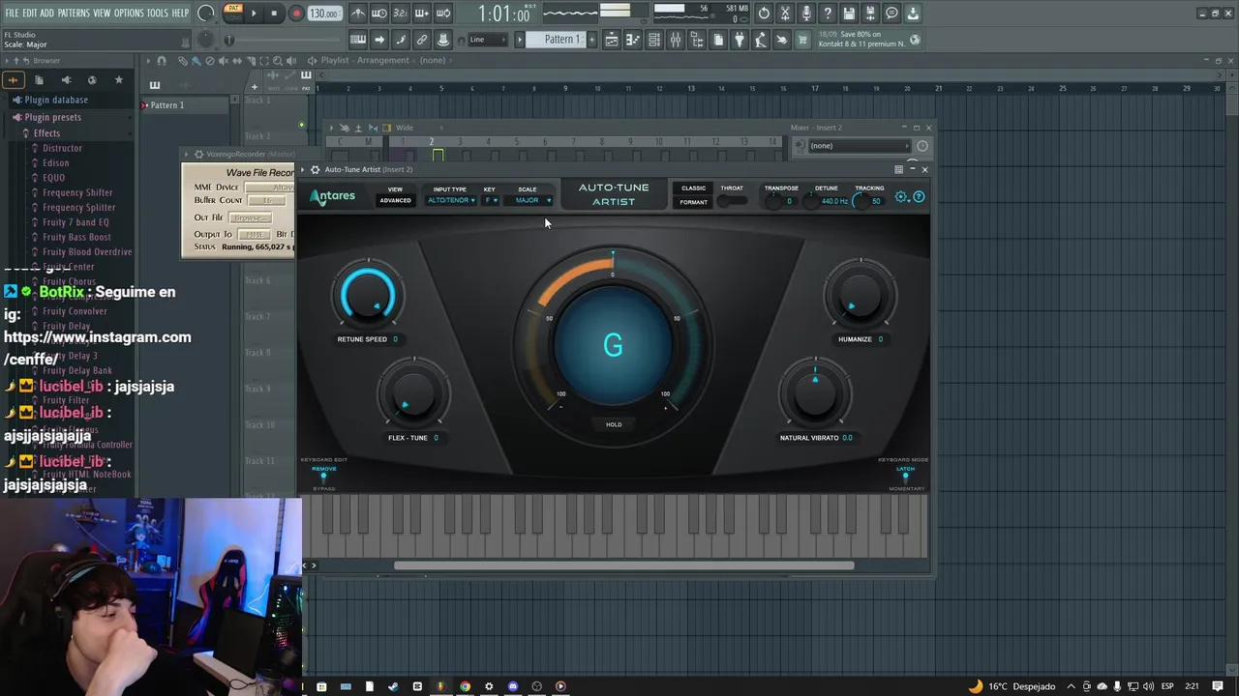This screenshot has width=1239, height=696.
Task: Add new pattern with plus button
Action: (x=592, y=40)
